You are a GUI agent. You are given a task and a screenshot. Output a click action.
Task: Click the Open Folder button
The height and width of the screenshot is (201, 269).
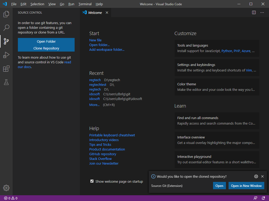click(46, 41)
